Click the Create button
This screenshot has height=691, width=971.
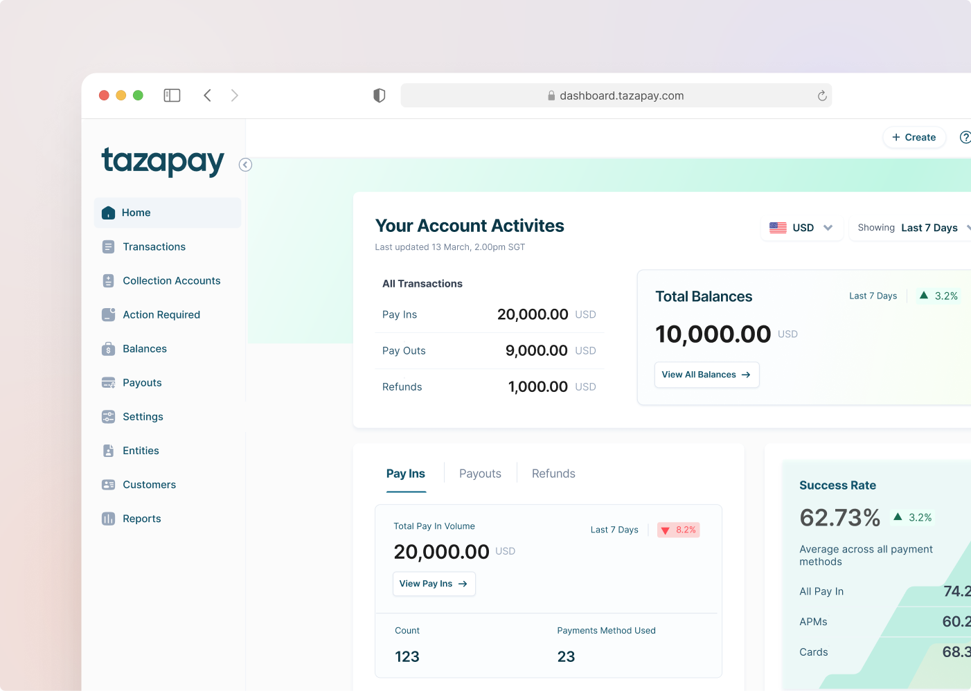pos(914,137)
